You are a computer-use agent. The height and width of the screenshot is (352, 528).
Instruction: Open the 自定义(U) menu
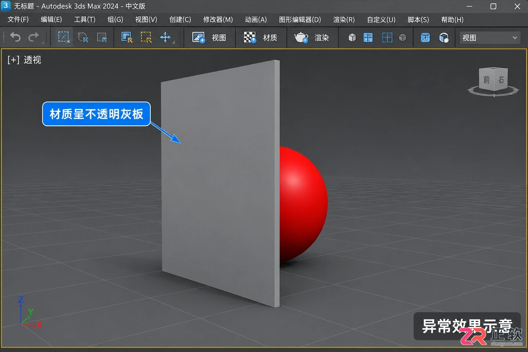[381, 19]
